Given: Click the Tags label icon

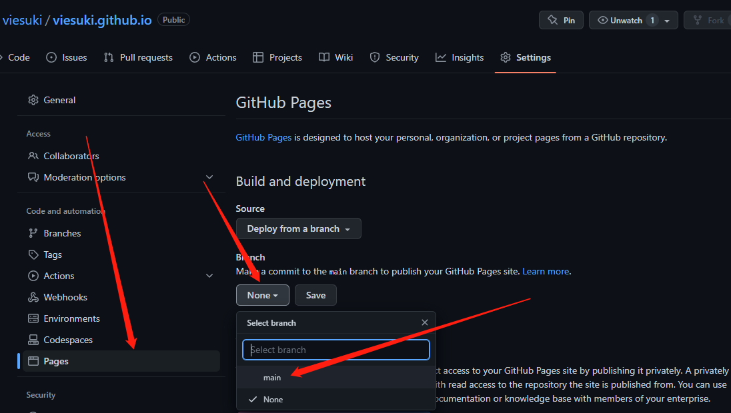Looking at the screenshot, I should pos(33,254).
